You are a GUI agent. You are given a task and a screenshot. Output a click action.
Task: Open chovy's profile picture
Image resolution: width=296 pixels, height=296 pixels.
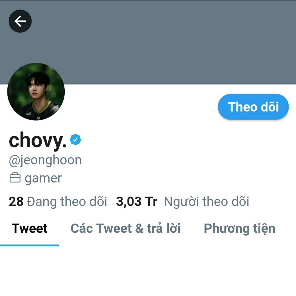click(36, 92)
